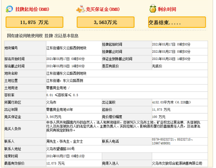Select the 挂牌起始价(RMB) heading
The width and height of the screenshot is (216, 168).
(x=32, y=9)
